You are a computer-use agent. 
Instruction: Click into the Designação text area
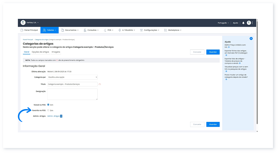pyautogui.click(x=72, y=94)
